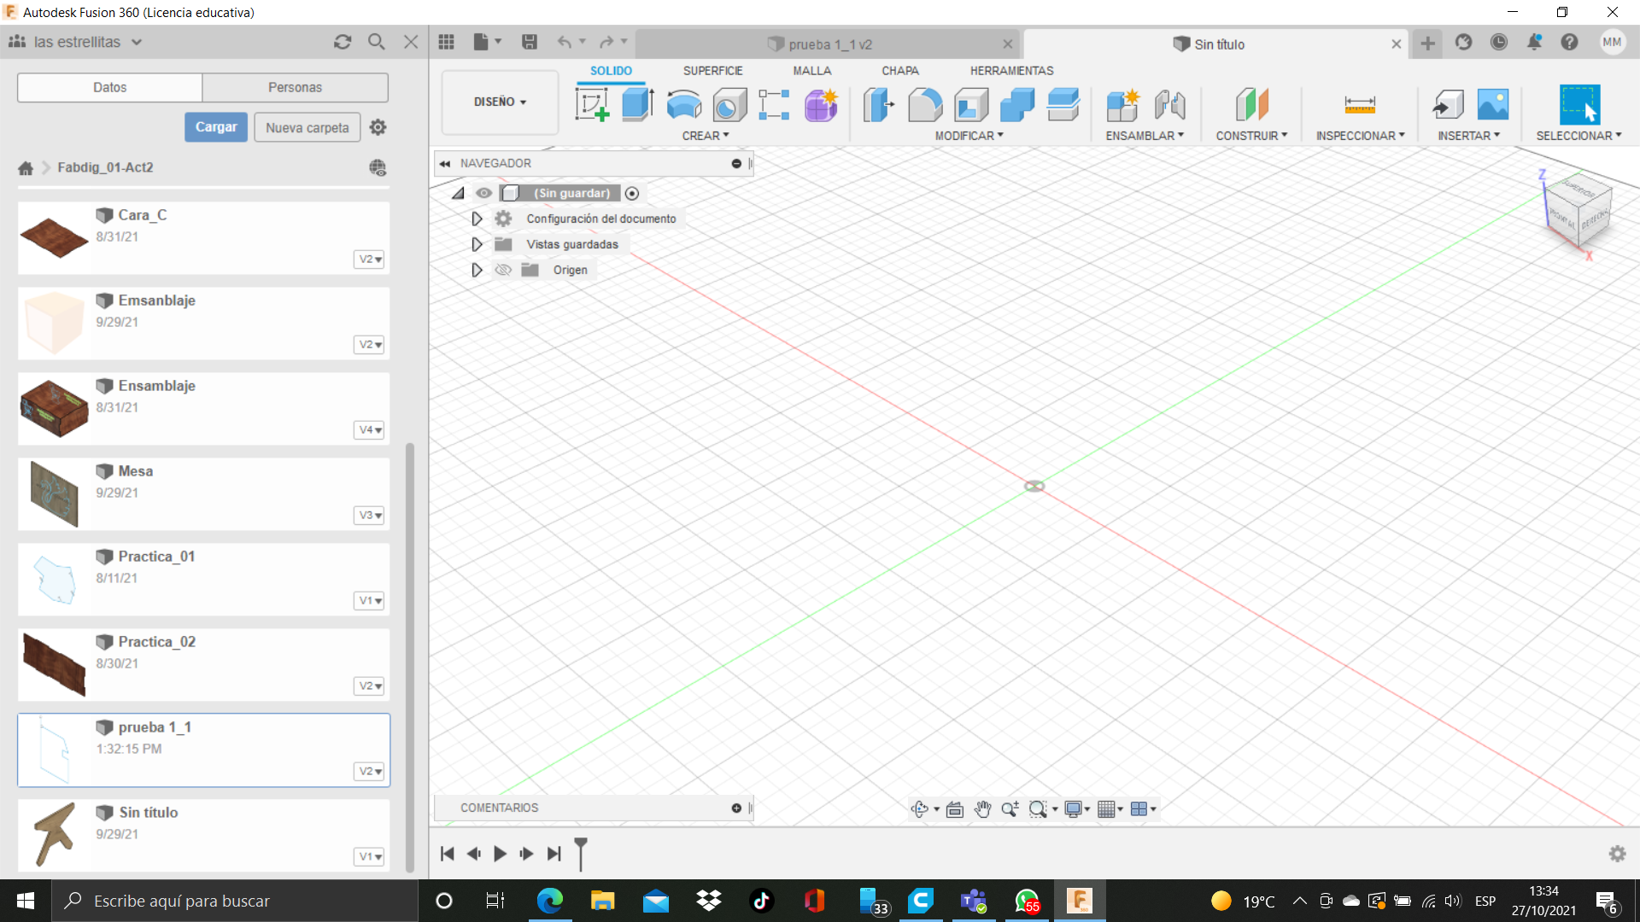Image resolution: width=1640 pixels, height=922 pixels.
Task: Select the Extrude tool icon
Action: pyautogui.click(x=637, y=105)
